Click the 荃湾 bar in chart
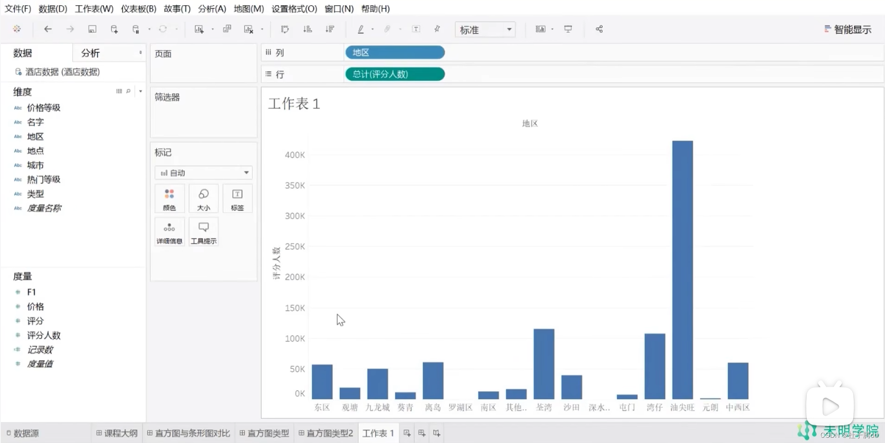The height and width of the screenshot is (443, 885). (x=544, y=364)
